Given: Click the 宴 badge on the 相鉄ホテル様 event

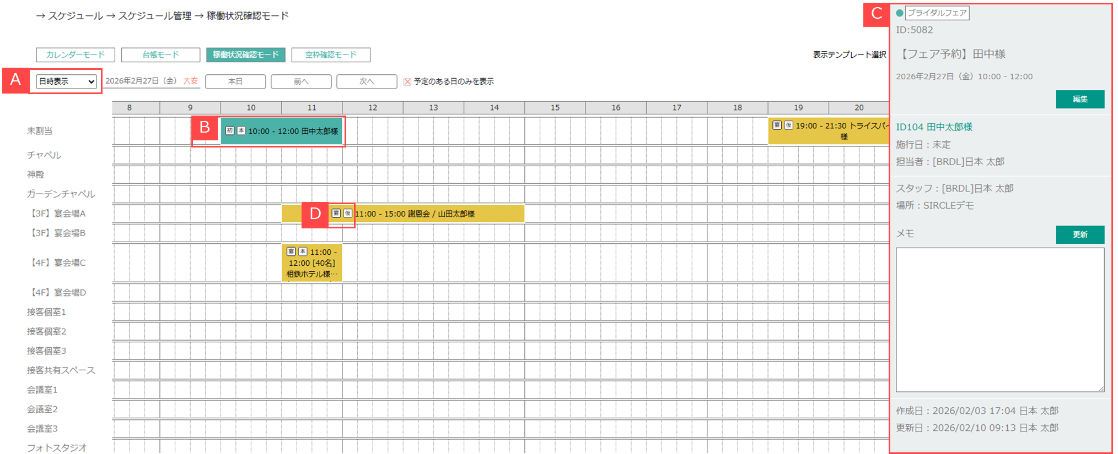Looking at the screenshot, I should point(291,251).
